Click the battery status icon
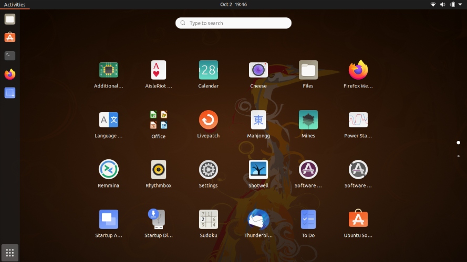Viewport: 467px width, 262px height. coord(452,5)
